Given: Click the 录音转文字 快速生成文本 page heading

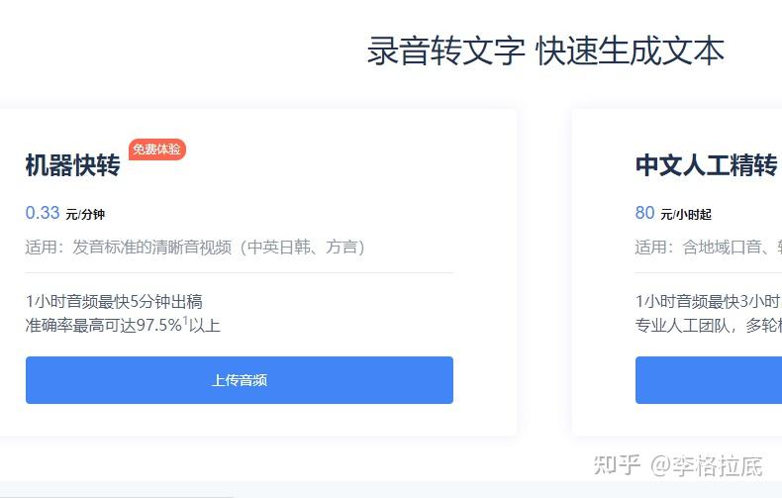Looking at the screenshot, I should (x=545, y=50).
